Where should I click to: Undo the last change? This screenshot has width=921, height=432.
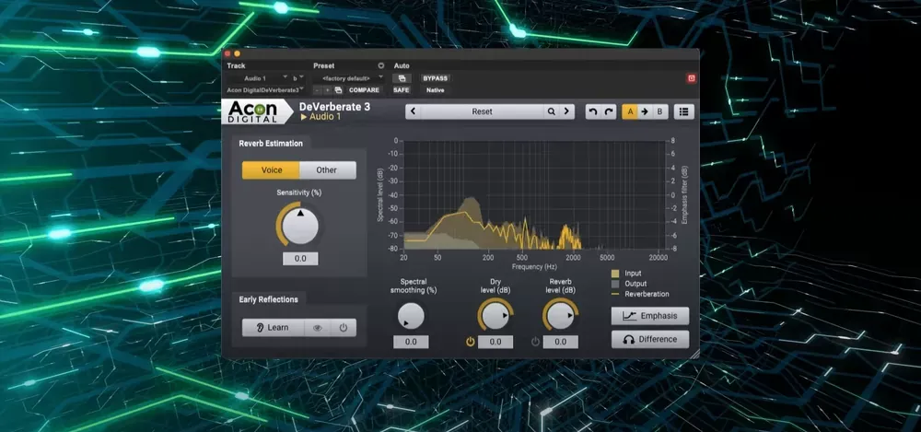[x=593, y=111]
